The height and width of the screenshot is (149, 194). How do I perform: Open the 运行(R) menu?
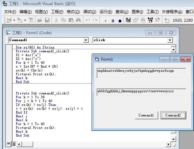[x=106, y=12]
